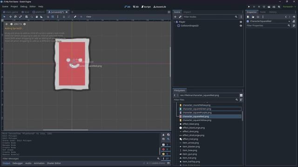Switch to the Script workspace
The image size is (298, 167).
pos(146,6)
